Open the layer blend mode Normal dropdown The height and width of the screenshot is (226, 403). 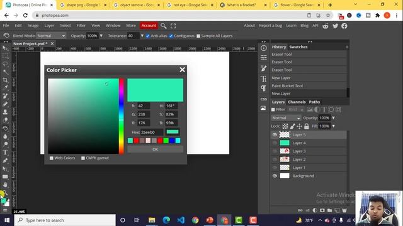pos(286,118)
